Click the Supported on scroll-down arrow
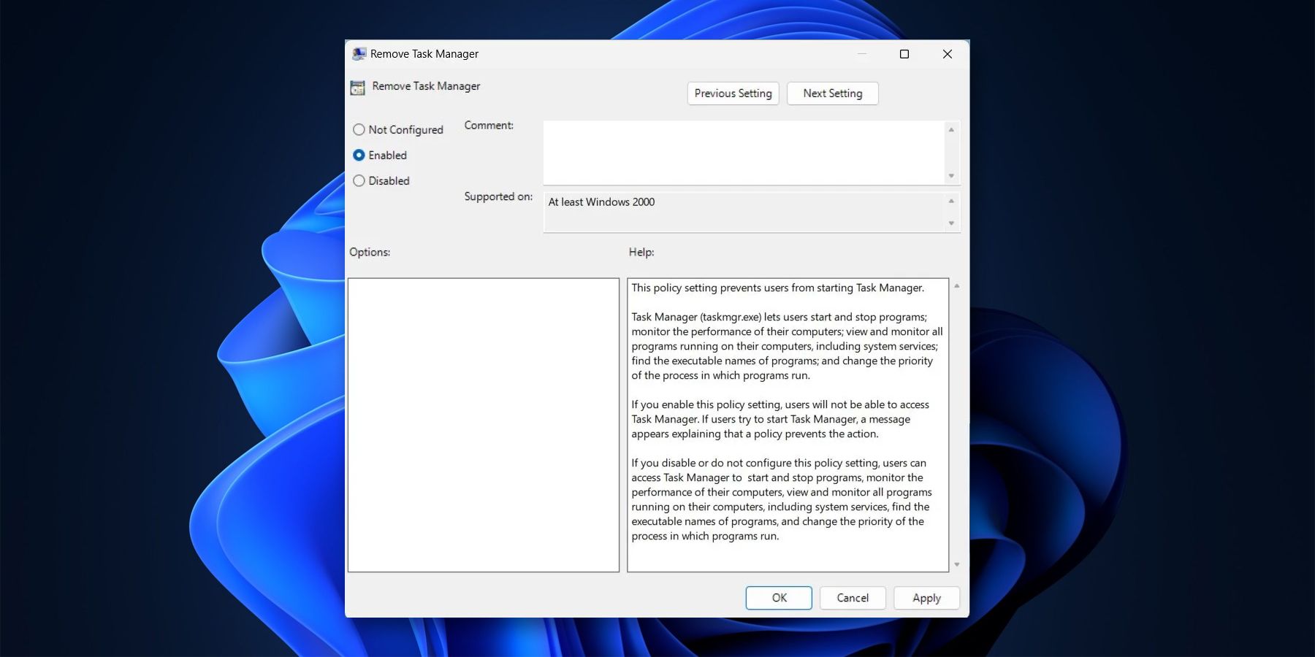The image size is (1315, 657). (x=951, y=224)
